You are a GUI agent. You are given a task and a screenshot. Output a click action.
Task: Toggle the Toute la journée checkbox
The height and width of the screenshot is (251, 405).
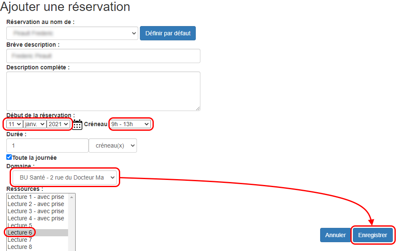9,157
